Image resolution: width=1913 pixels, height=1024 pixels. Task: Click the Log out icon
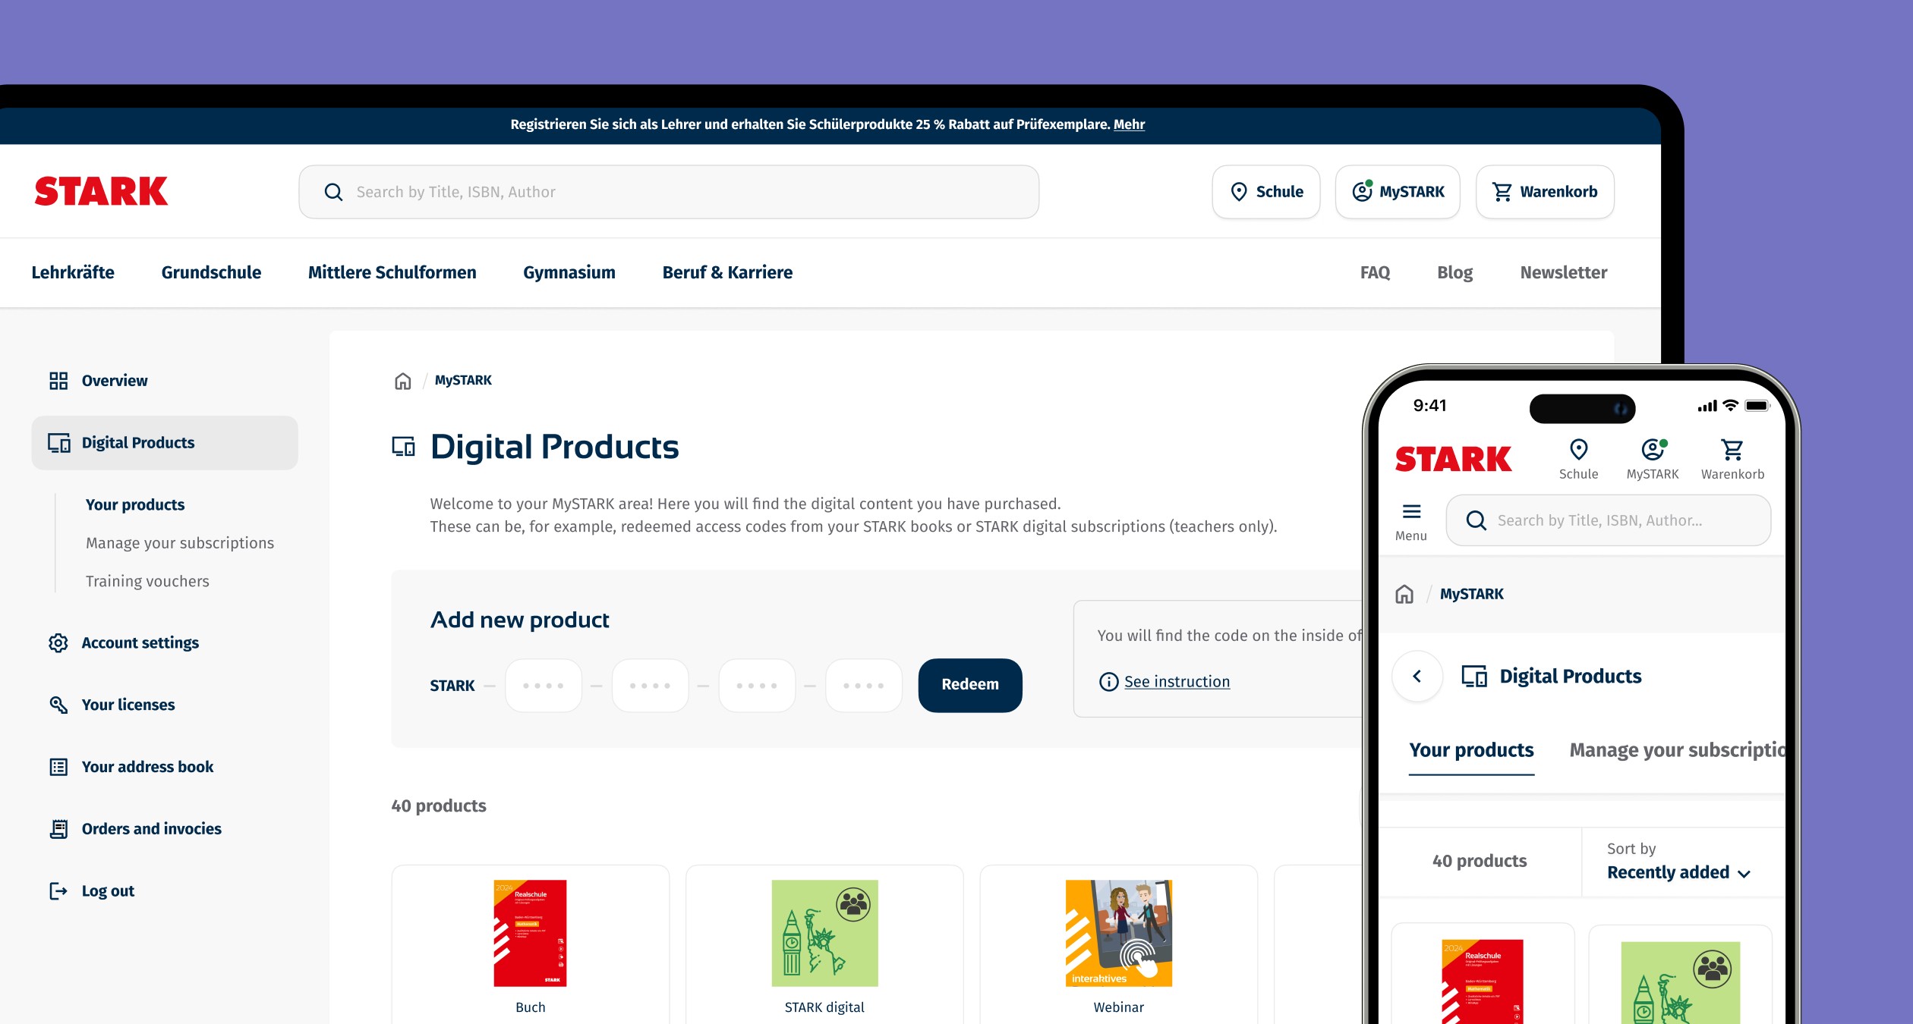[x=58, y=891]
